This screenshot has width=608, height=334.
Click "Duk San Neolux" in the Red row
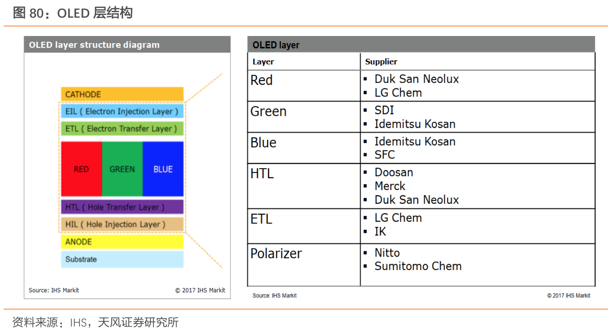(x=417, y=79)
